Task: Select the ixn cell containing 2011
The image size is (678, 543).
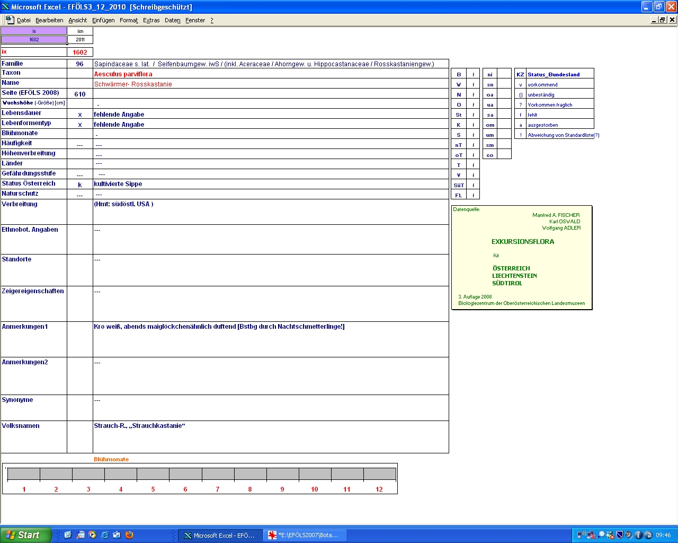Action: point(80,40)
